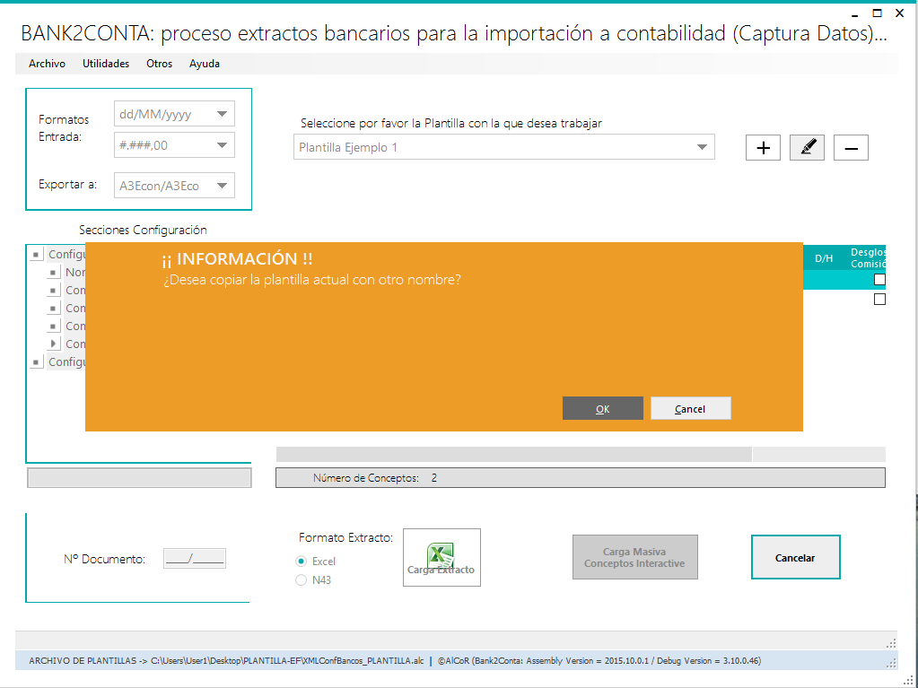Image resolution: width=918 pixels, height=688 pixels.
Task: Click the Desglose Comisión column header
Action: pos(868,258)
